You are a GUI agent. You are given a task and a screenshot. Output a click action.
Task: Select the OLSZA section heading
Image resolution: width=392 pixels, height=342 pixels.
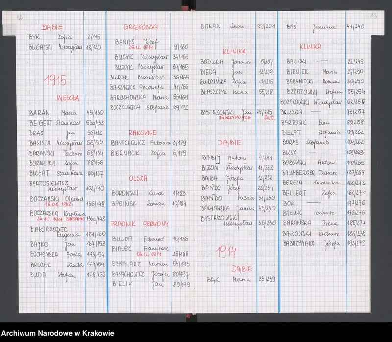point(138,178)
